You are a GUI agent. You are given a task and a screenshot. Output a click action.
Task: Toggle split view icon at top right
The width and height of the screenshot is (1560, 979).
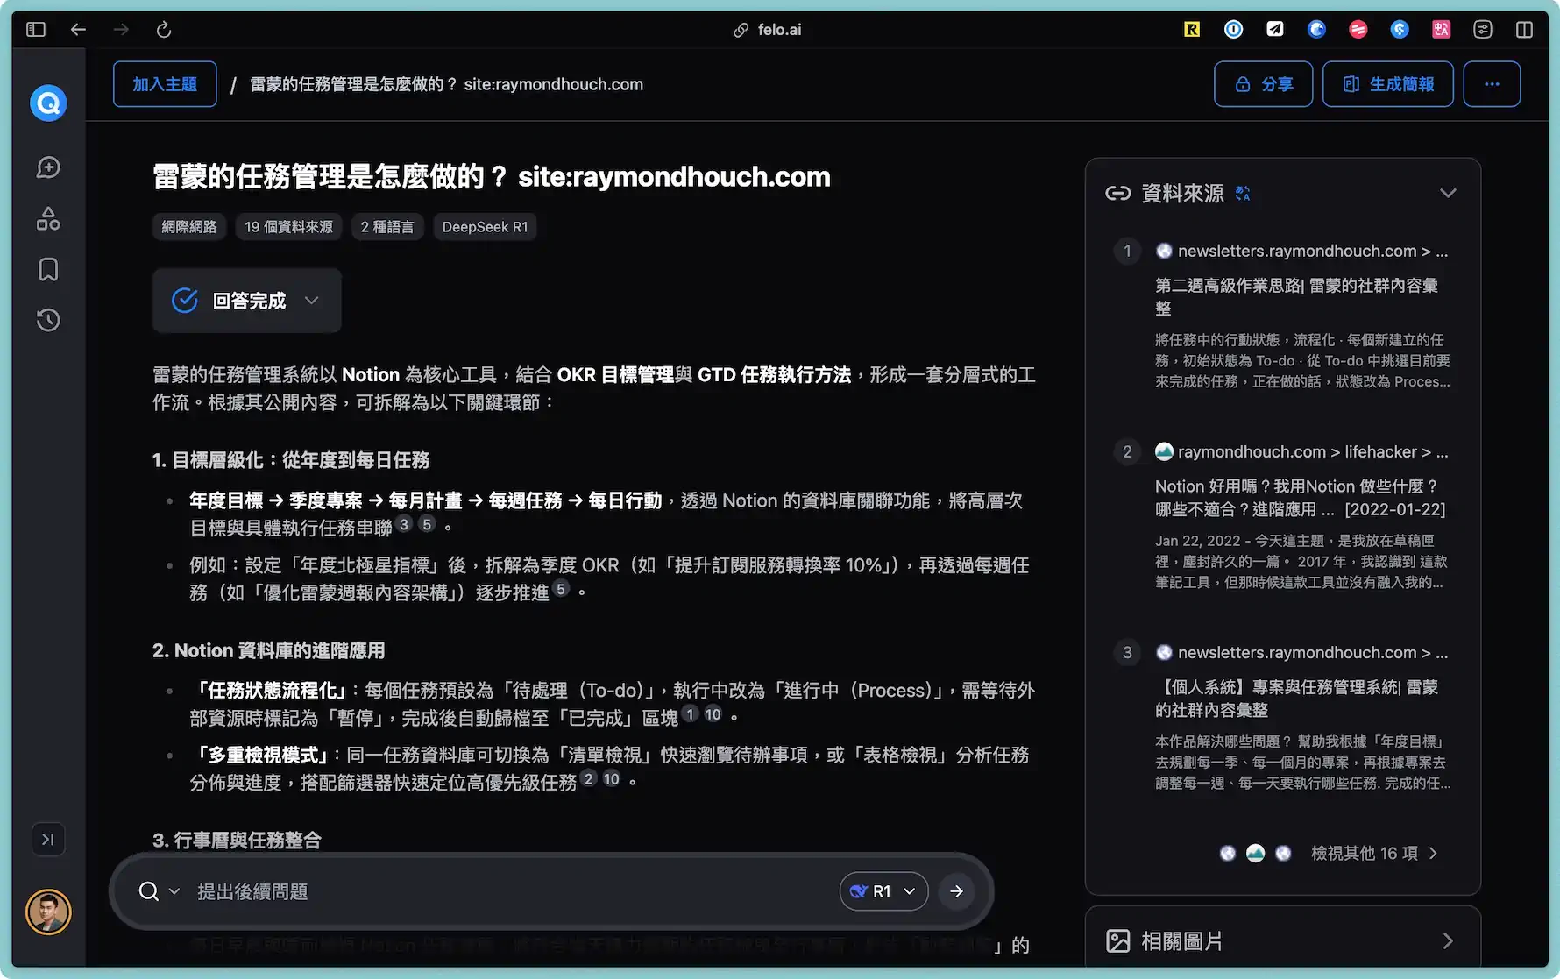1524,30
